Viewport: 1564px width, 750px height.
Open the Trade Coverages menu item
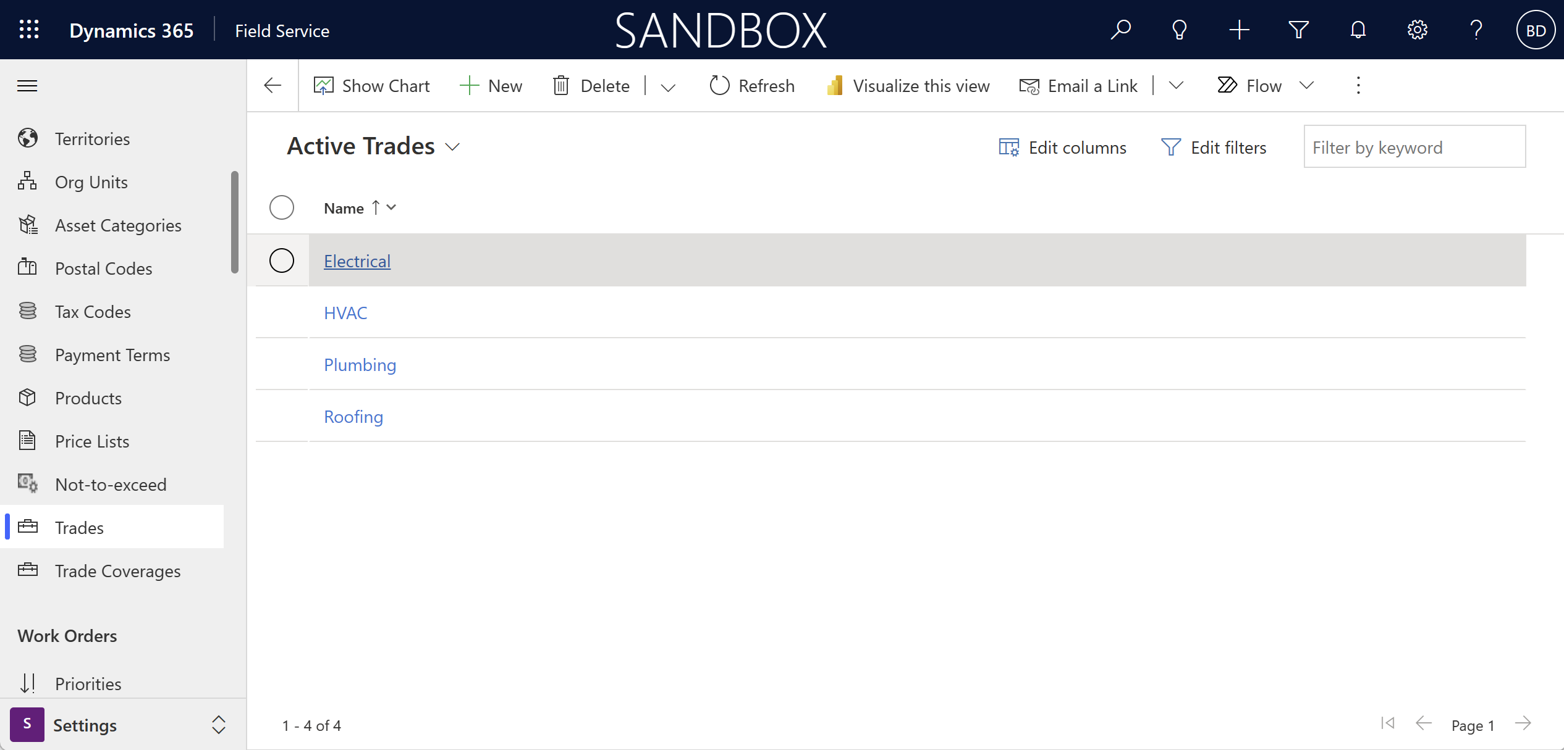click(x=117, y=570)
